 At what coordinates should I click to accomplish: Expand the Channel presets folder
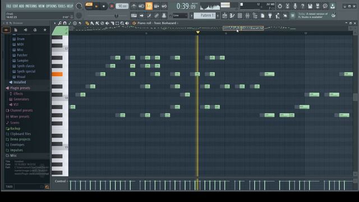click(21, 111)
